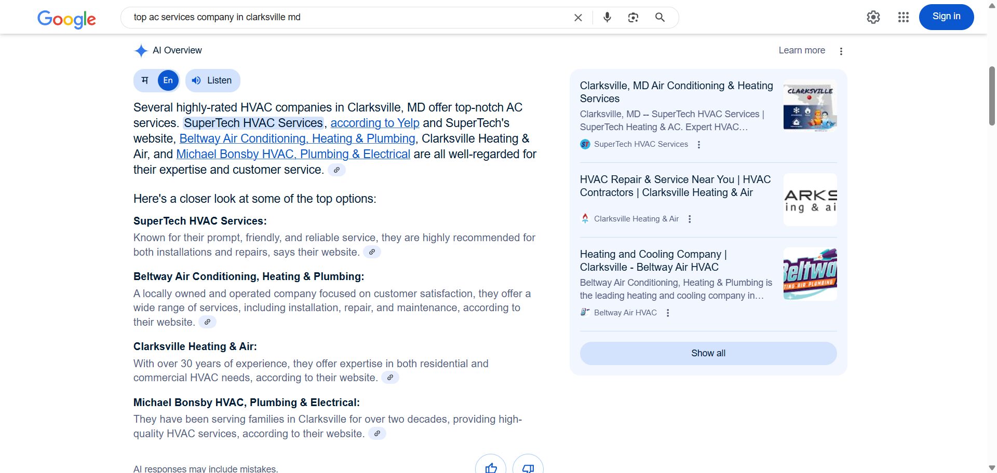
Task: Open AI Overview three-dot options menu
Action: (x=841, y=51)
